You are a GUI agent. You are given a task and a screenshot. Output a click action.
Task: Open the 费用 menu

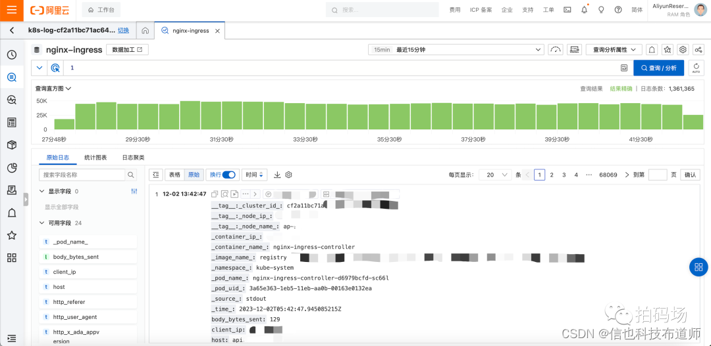click(x=455, y=10)
